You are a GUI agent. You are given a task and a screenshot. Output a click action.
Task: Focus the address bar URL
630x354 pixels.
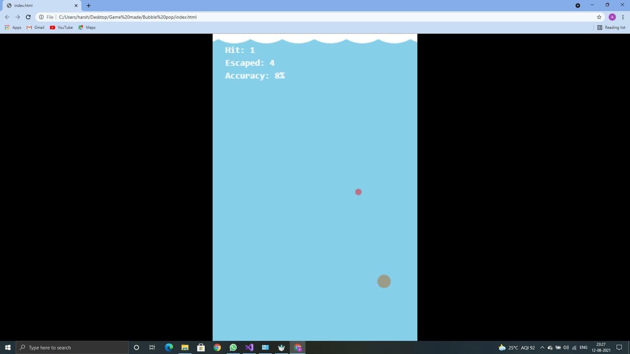point(127,17)
